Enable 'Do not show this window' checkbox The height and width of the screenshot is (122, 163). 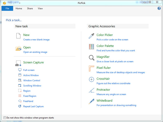coord(5,118)
